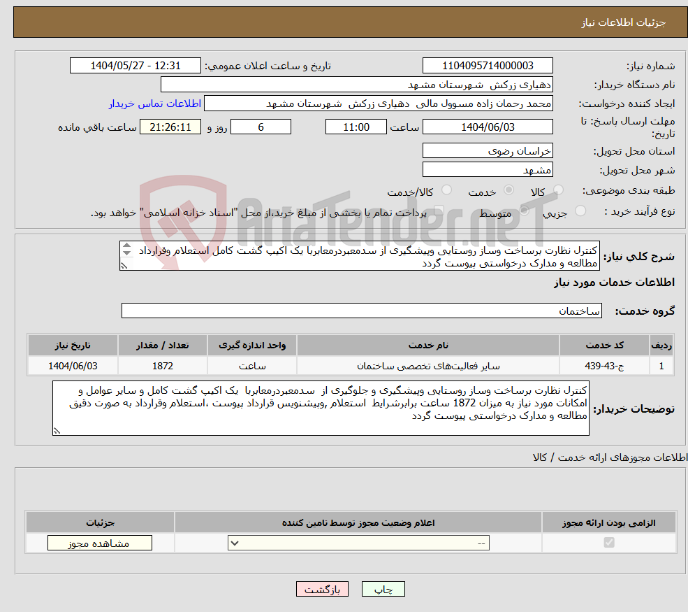Click the بازگشت back button
The height and width of the screenshot is (612, 688).
tap(322, 589)
